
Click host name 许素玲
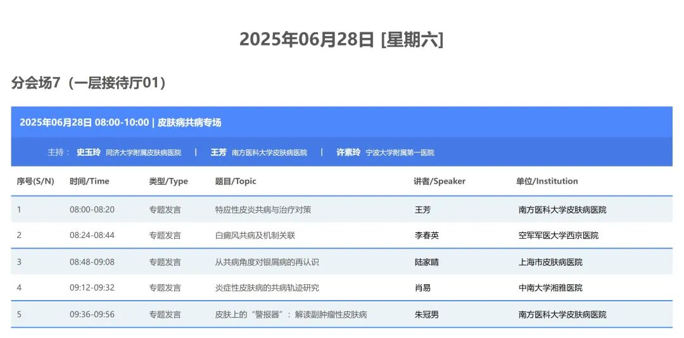point(348,153)
